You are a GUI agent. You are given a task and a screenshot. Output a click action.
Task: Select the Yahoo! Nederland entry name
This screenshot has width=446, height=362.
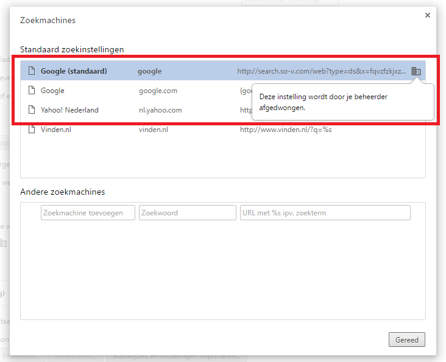click(69, 110)
